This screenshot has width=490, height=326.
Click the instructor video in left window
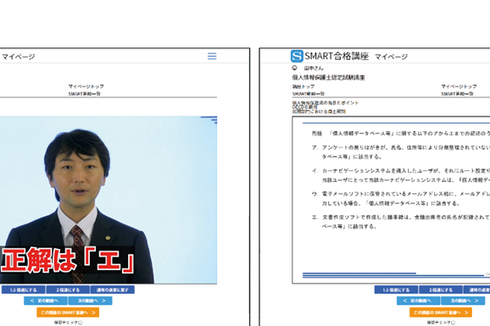tap(109, 200)
